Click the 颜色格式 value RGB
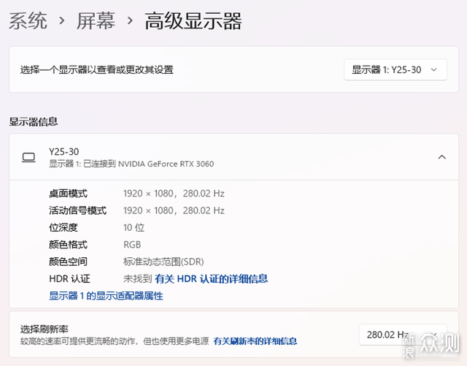Viewport: 467px width, 366px height. (x=132, y=245)
